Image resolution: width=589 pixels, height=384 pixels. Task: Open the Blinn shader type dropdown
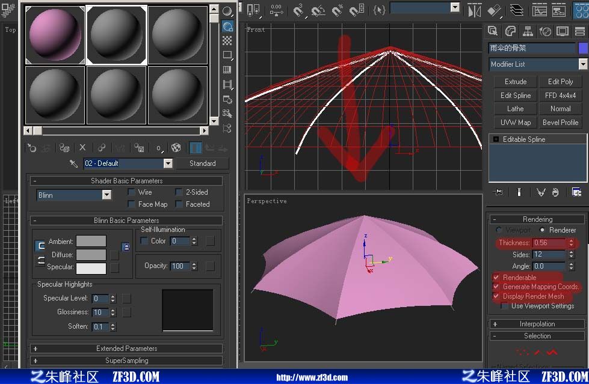click(x=106, y=195)
